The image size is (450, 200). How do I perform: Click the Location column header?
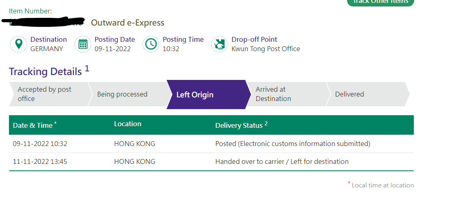[128, 124]
